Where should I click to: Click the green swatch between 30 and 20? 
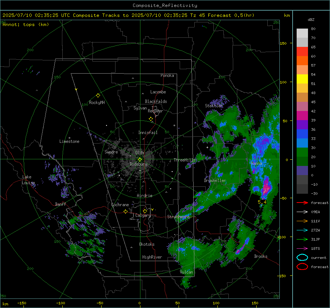(x=302, y=152)
